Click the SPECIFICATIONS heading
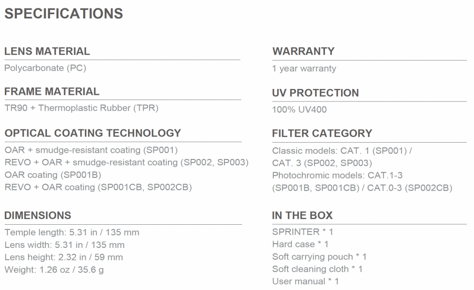The width and height of the screenshot is (474, 290). point(64,14)
